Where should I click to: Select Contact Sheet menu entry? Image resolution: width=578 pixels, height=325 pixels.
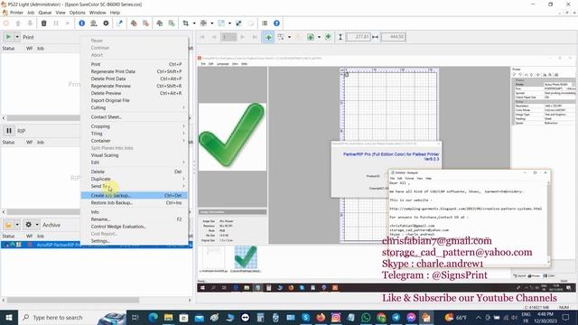(x=134, y=116)
